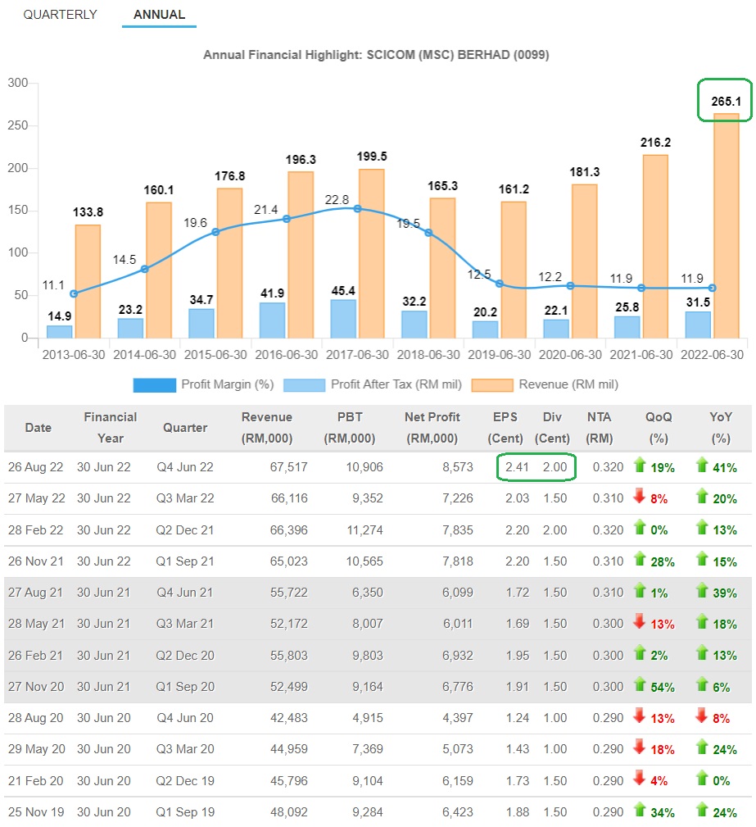Click the YoY up arrow in Q1 Sep 19 row
The width and height of the screenshot is (756, 827).
[702, 810]
